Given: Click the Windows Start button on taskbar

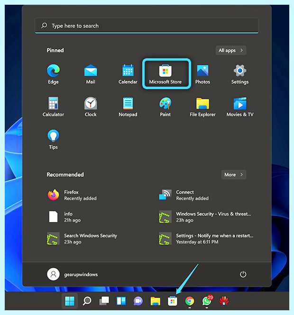Looking at the screenshot, I should [70, 301].
